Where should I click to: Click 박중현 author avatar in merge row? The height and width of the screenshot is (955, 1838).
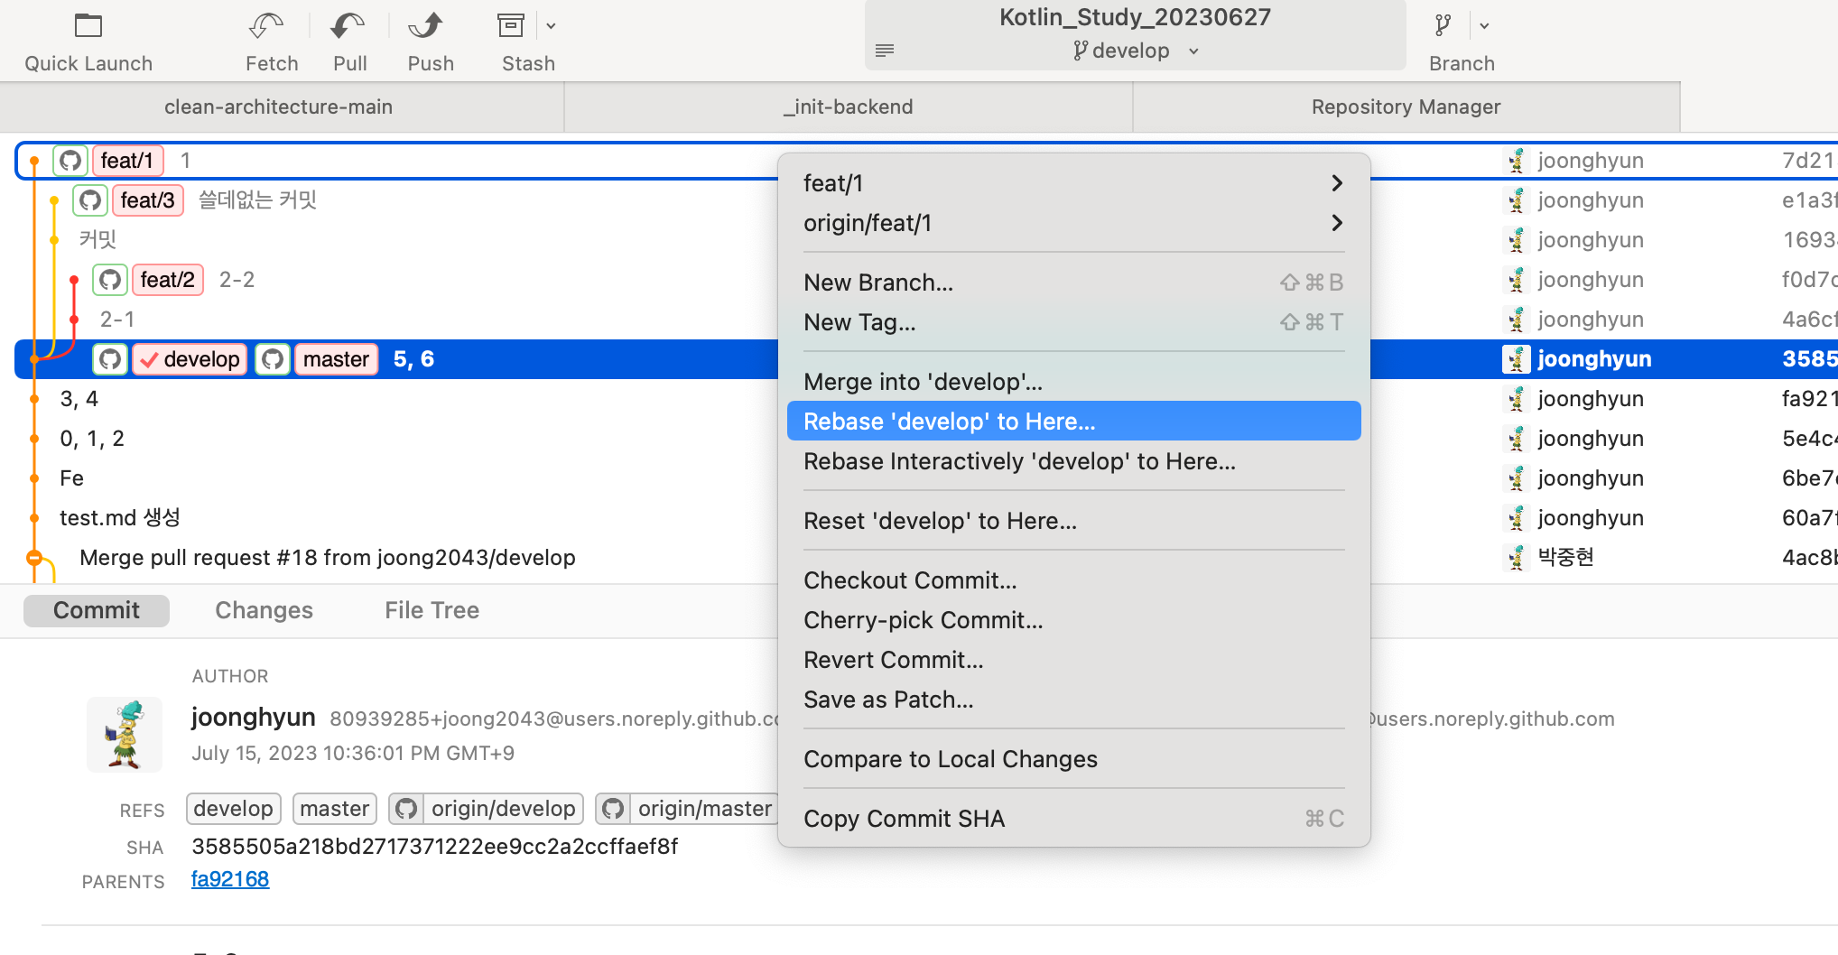click(1517, 558)
